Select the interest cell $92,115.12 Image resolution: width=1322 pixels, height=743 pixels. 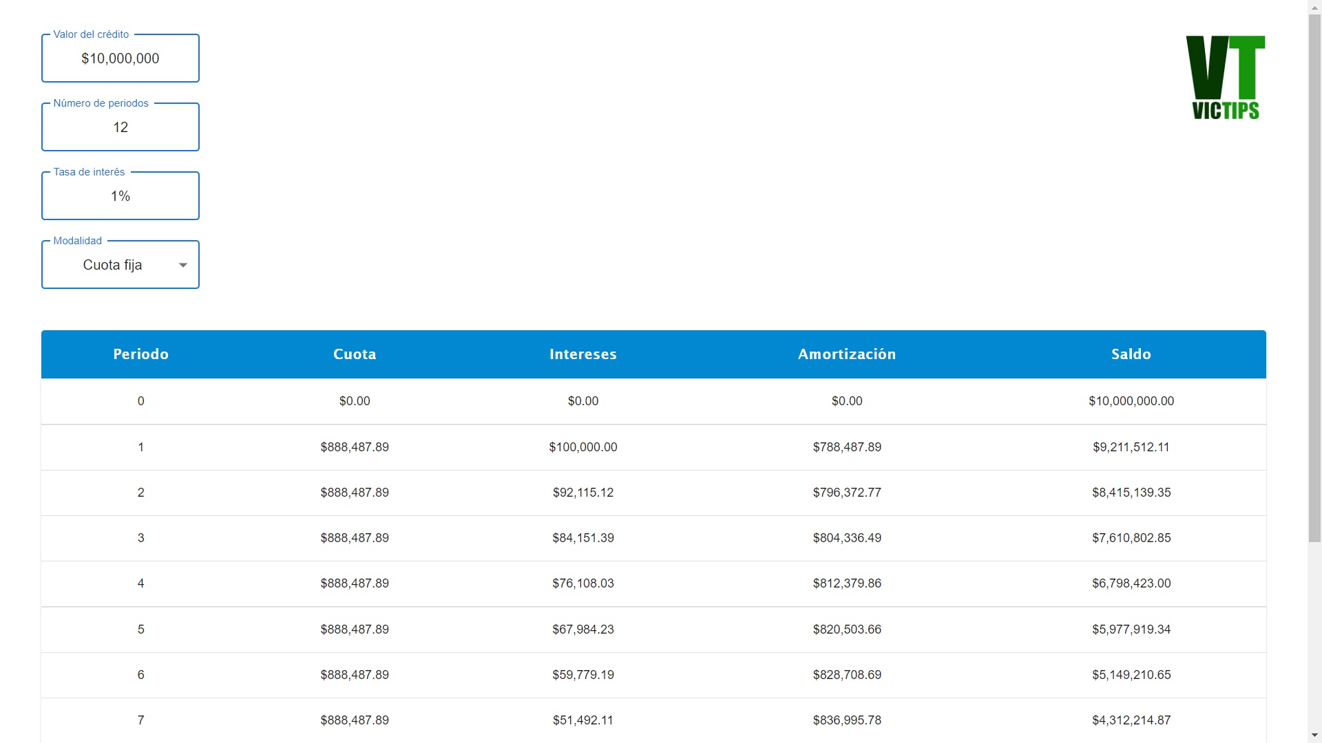pos(583,493)
